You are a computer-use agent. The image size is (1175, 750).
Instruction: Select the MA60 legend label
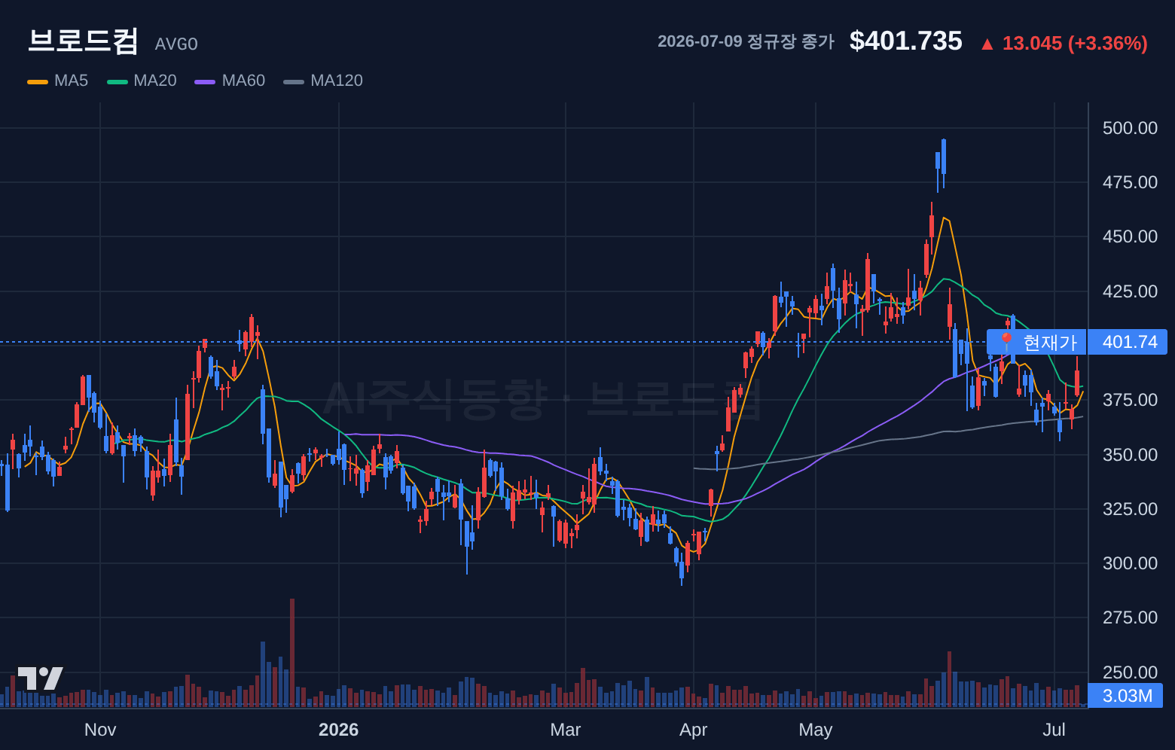click(x=243, y=81)
